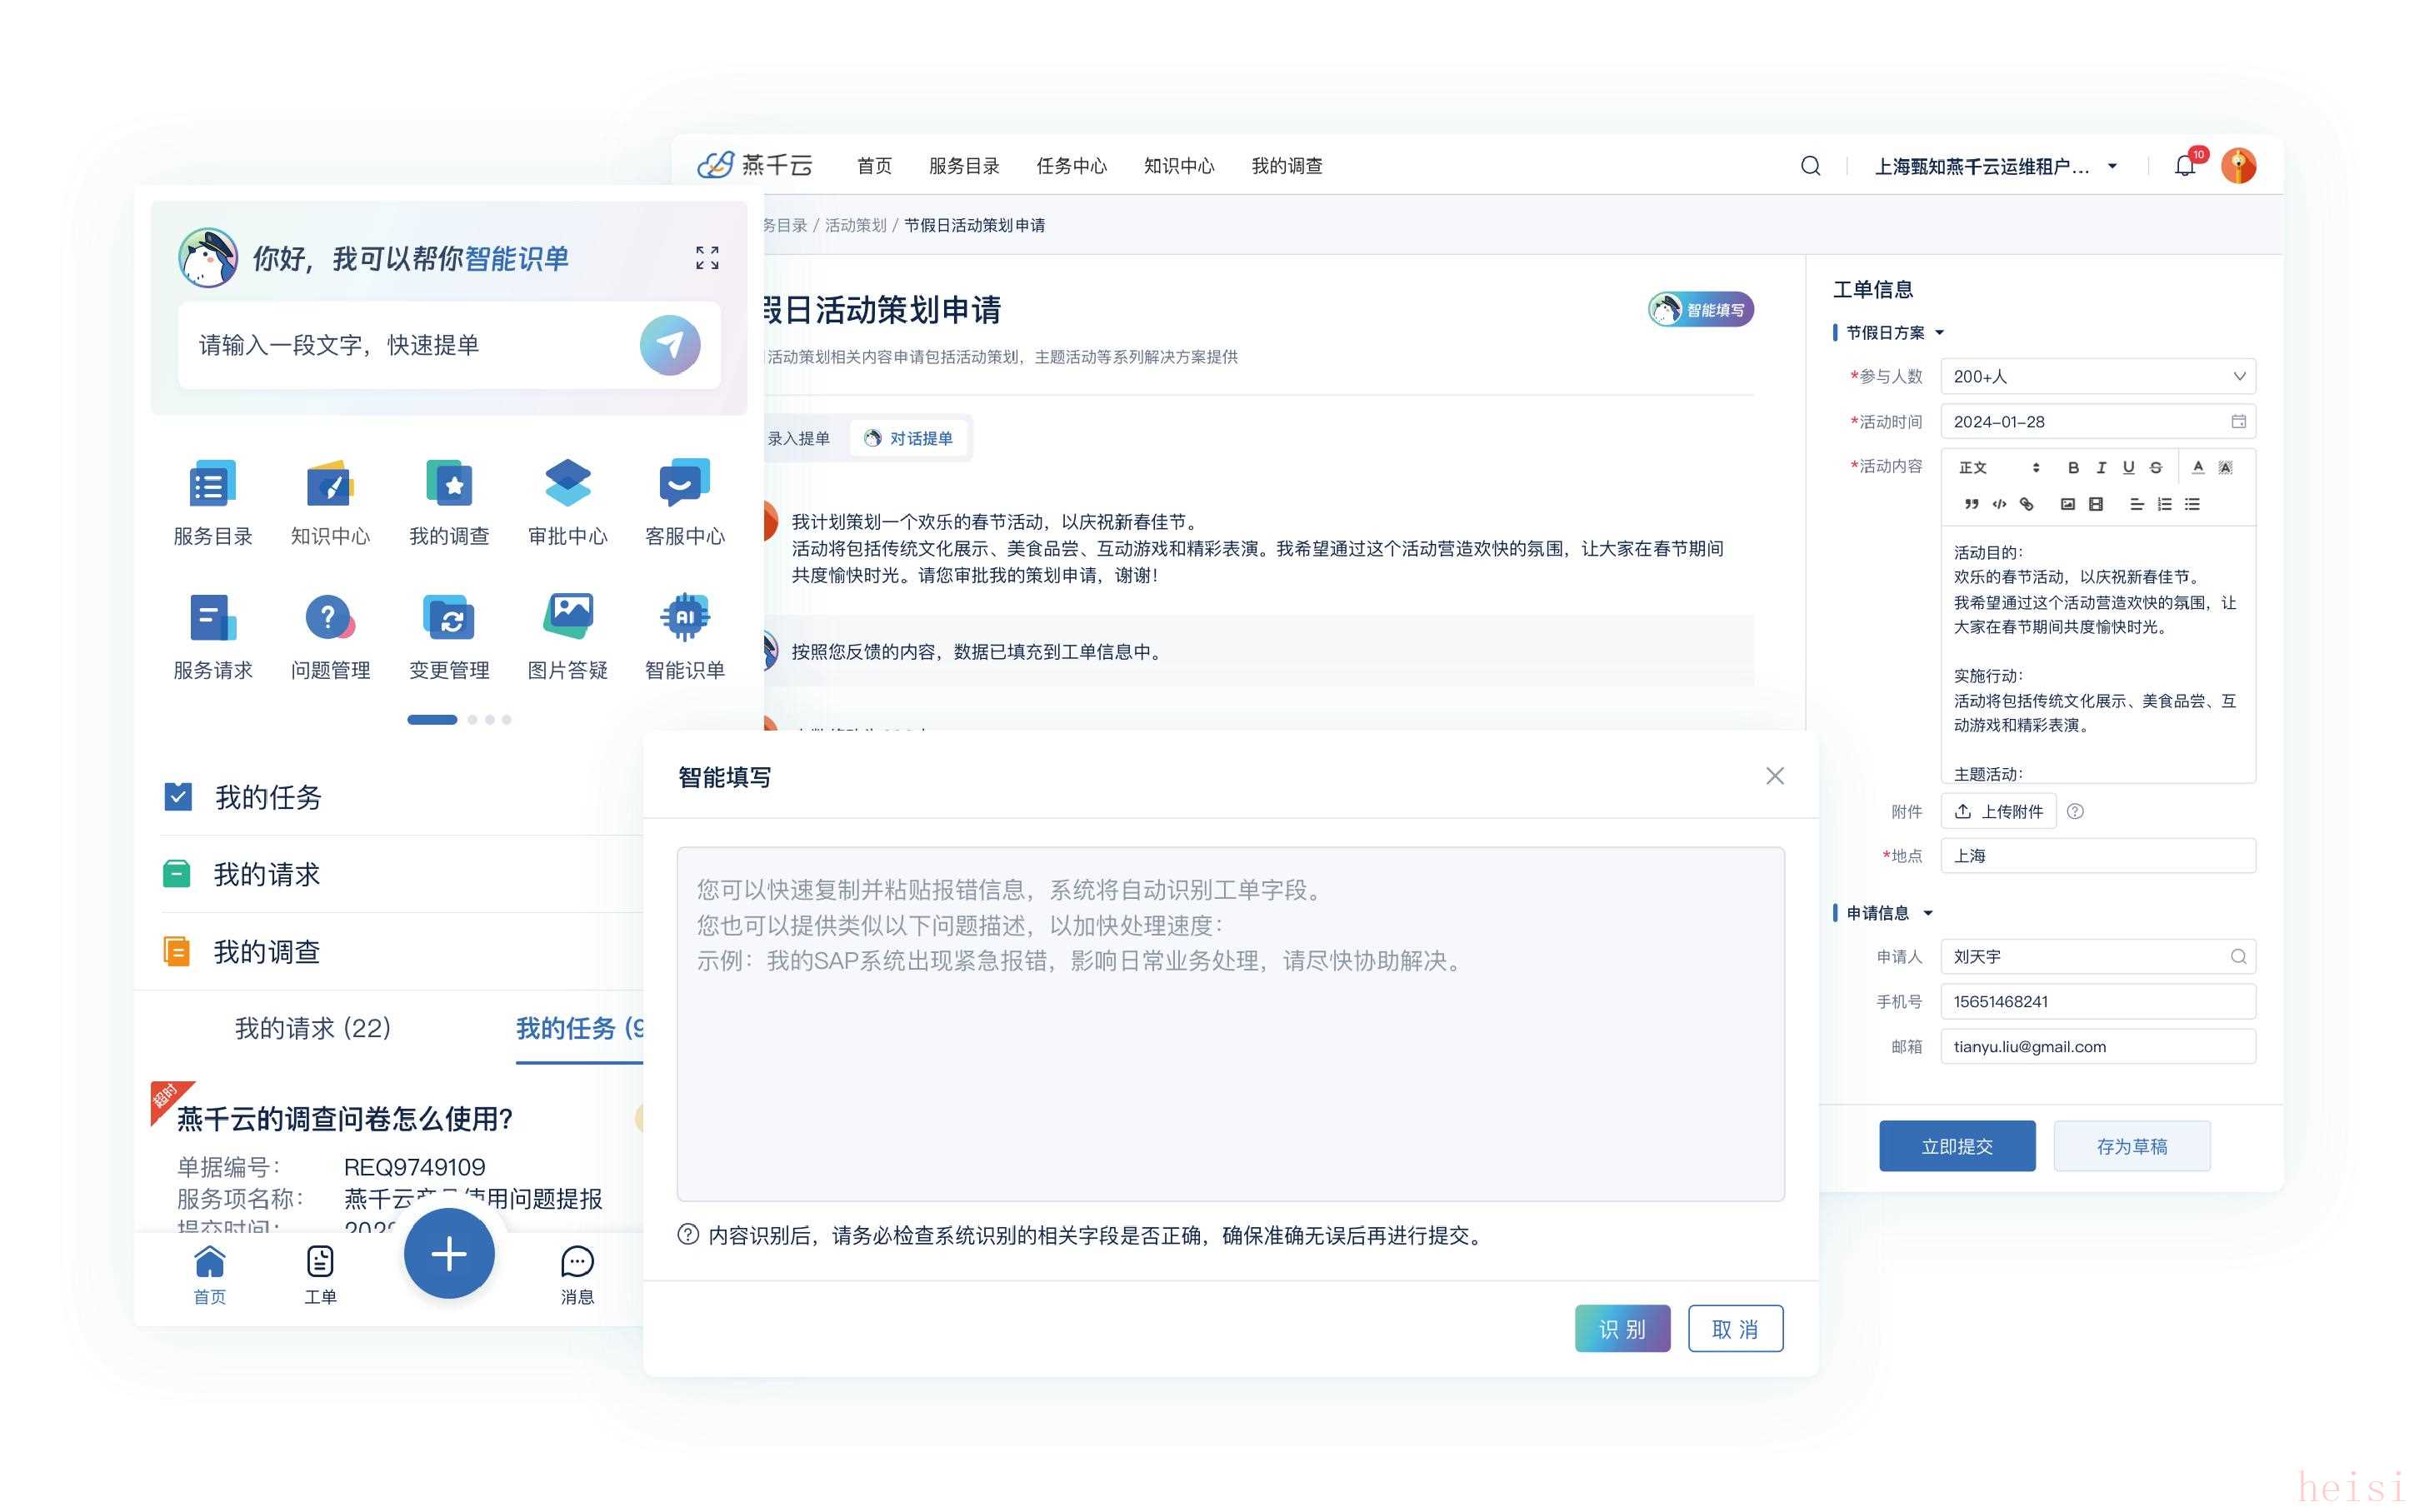
Task: Open the 参与人数 dropdown showing 200+人
Action: point(2097,376)
